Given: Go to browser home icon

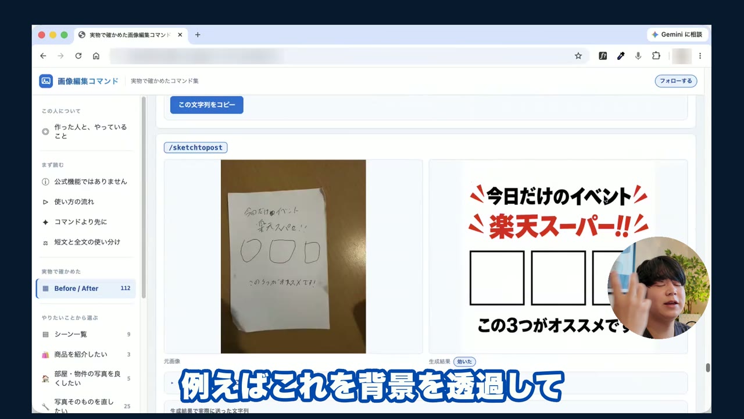Looking at the screenshot, I should pyautogui.click(x=96, y=56).
